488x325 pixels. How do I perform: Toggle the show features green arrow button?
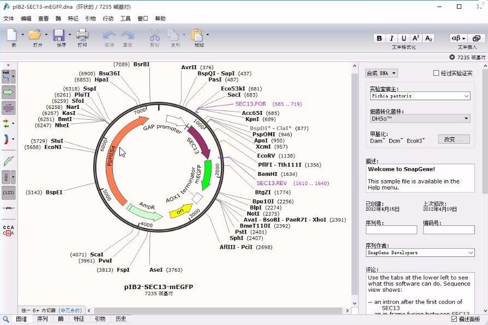[x=9, y=92]
